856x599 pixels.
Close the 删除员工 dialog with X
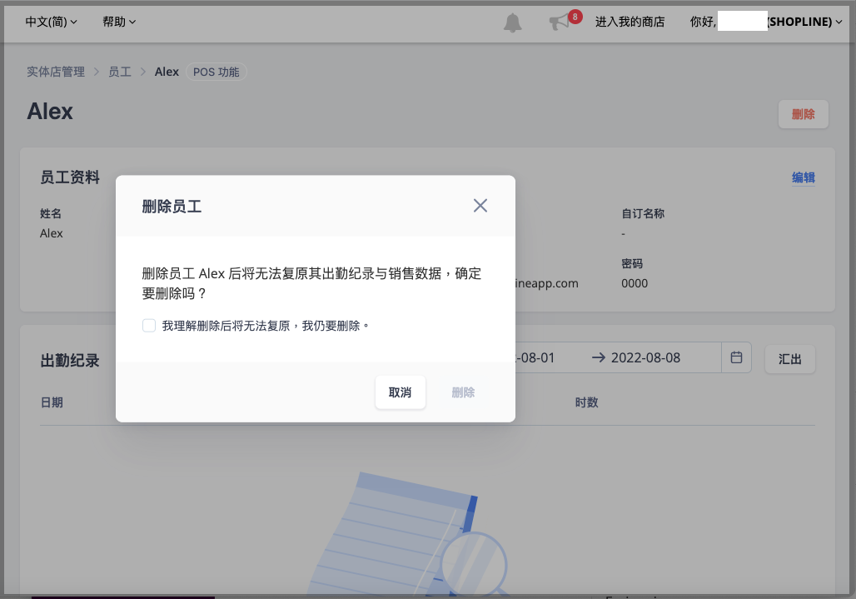tap(480, 206)
